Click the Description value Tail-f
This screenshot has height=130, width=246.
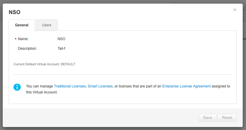point(61,49)
